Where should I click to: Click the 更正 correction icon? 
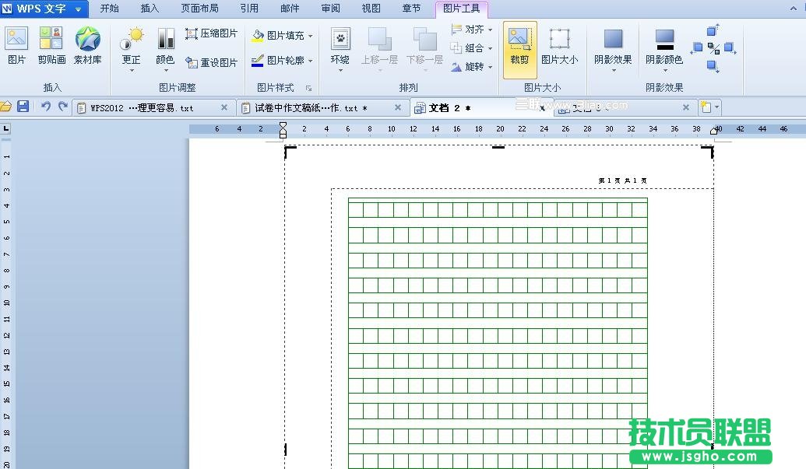[131, 47]
